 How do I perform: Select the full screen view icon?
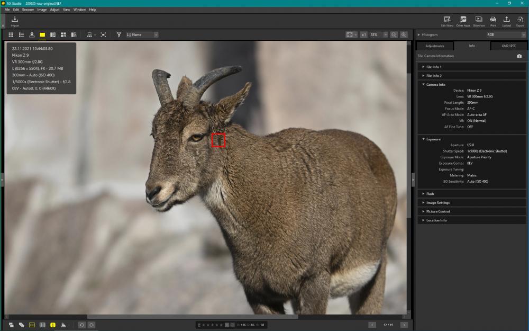(x=103, y=35)
